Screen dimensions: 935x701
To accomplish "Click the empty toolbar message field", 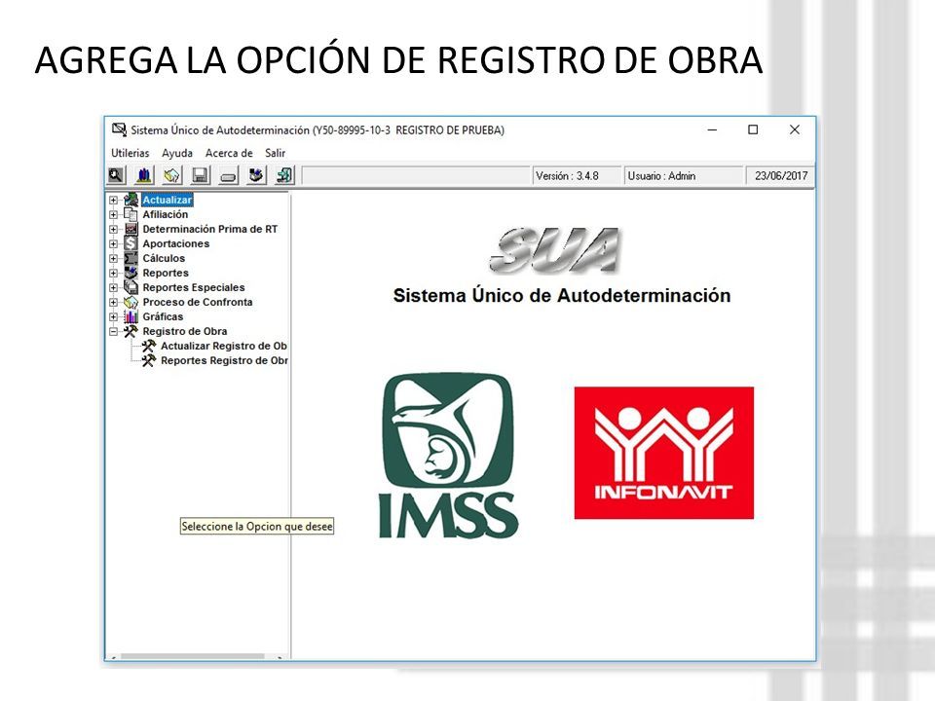I will [x=416, y=176].
